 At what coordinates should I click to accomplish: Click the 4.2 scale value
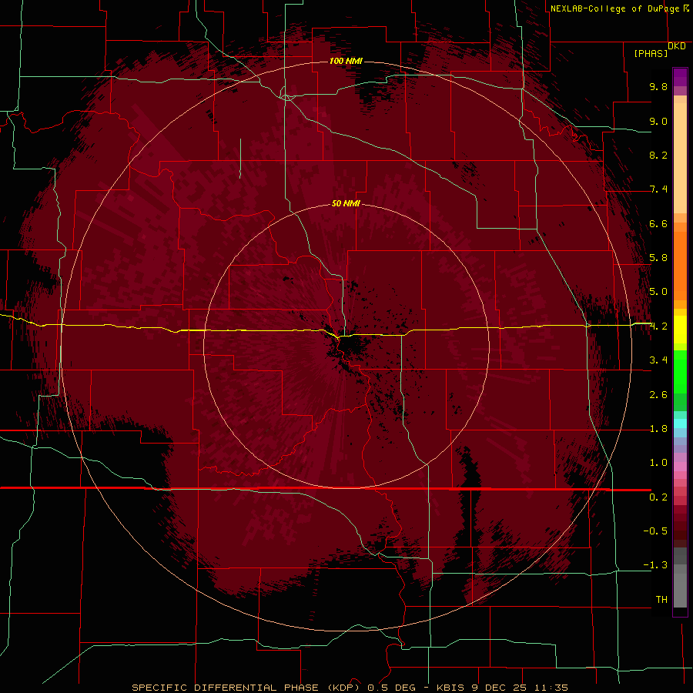[x=658, y=326]
